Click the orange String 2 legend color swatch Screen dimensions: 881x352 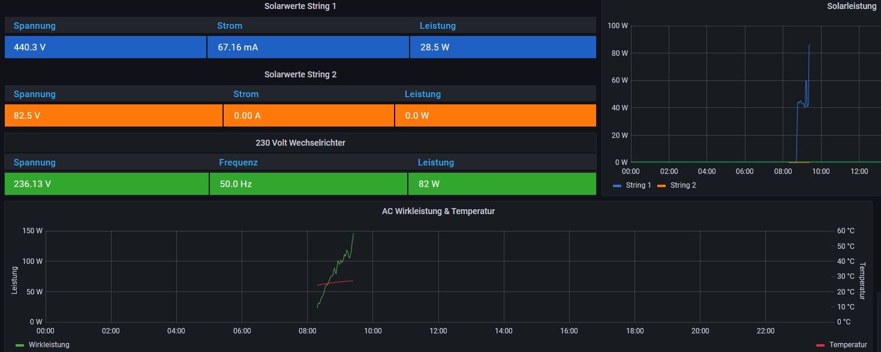point(661,186)
